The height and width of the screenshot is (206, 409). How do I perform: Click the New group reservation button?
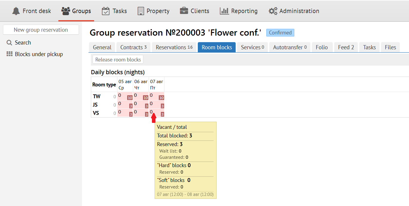point(41,30)
